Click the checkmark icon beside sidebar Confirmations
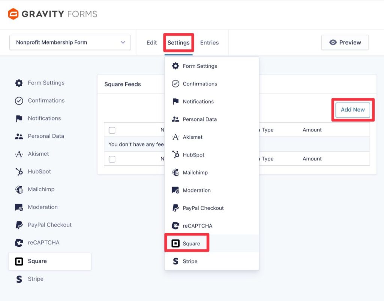The height and width of the screenshot is (301, 384). (x=19, y=101)
